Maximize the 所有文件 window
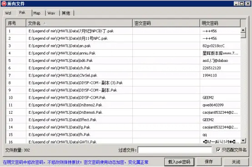The image size is (252, 167). click(242, 4)
